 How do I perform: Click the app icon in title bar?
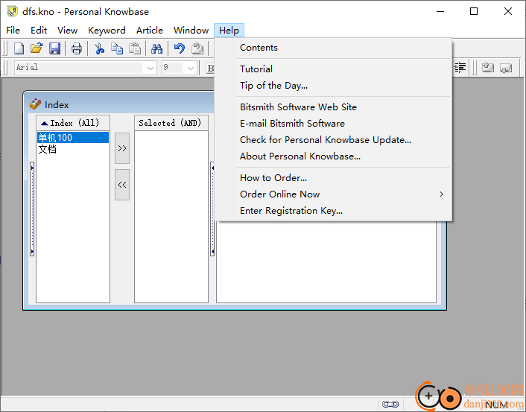coord(12,11)
